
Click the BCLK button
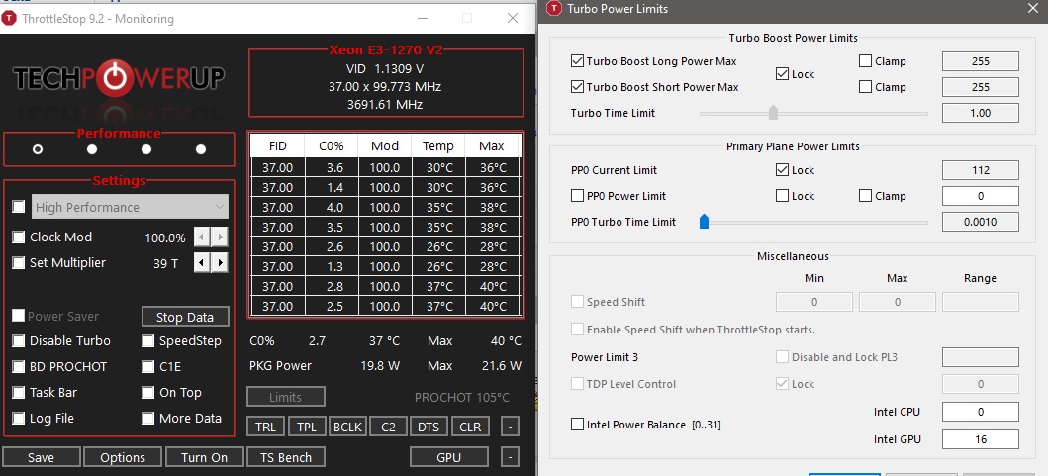click(x=347, y=427)
